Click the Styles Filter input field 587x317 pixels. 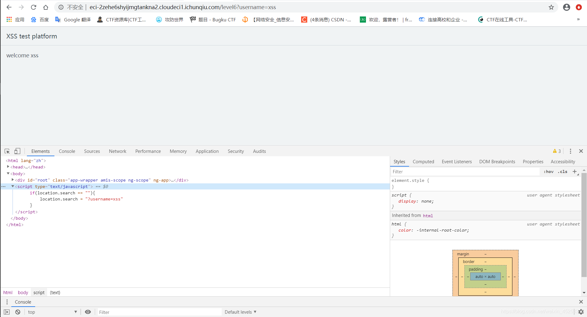click(x=465, y=171)
